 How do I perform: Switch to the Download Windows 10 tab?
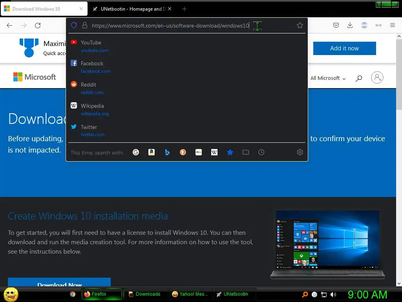click(x=44, y=9)
